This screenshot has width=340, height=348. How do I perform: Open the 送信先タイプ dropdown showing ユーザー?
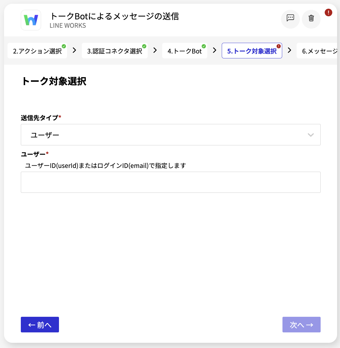pyautogui.click(x=171, y=135)
